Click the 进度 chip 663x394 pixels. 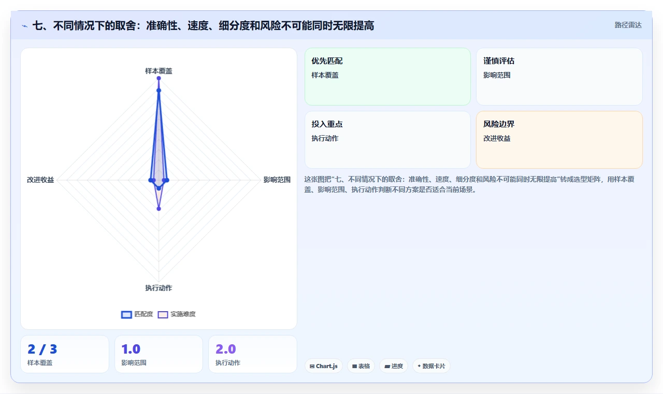tap(394, 366)
